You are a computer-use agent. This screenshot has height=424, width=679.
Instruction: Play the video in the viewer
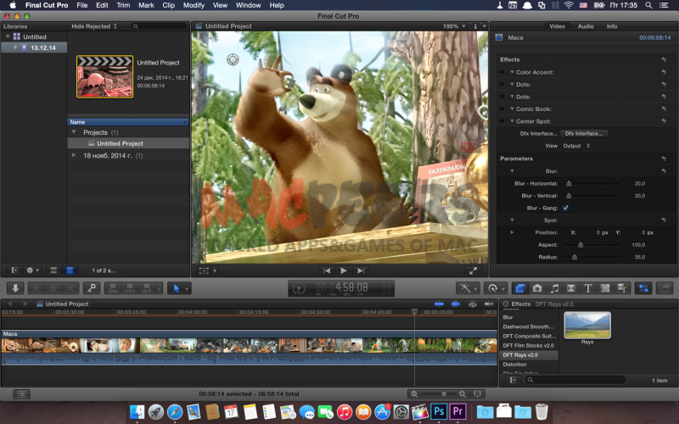(344, 271)
